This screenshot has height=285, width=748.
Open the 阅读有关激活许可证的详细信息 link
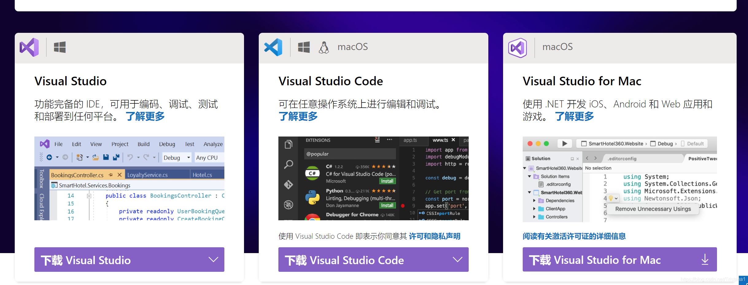click(574, 236)
